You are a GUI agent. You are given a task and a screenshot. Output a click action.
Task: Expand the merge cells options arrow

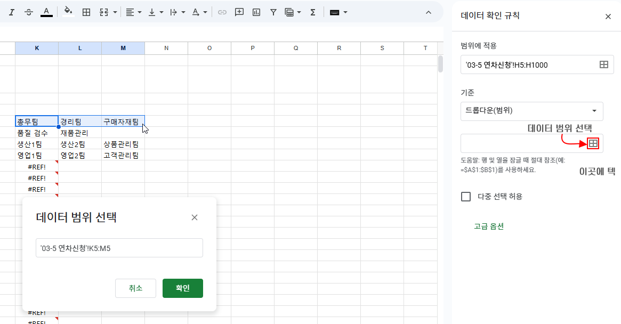click(x=115, y=12)
